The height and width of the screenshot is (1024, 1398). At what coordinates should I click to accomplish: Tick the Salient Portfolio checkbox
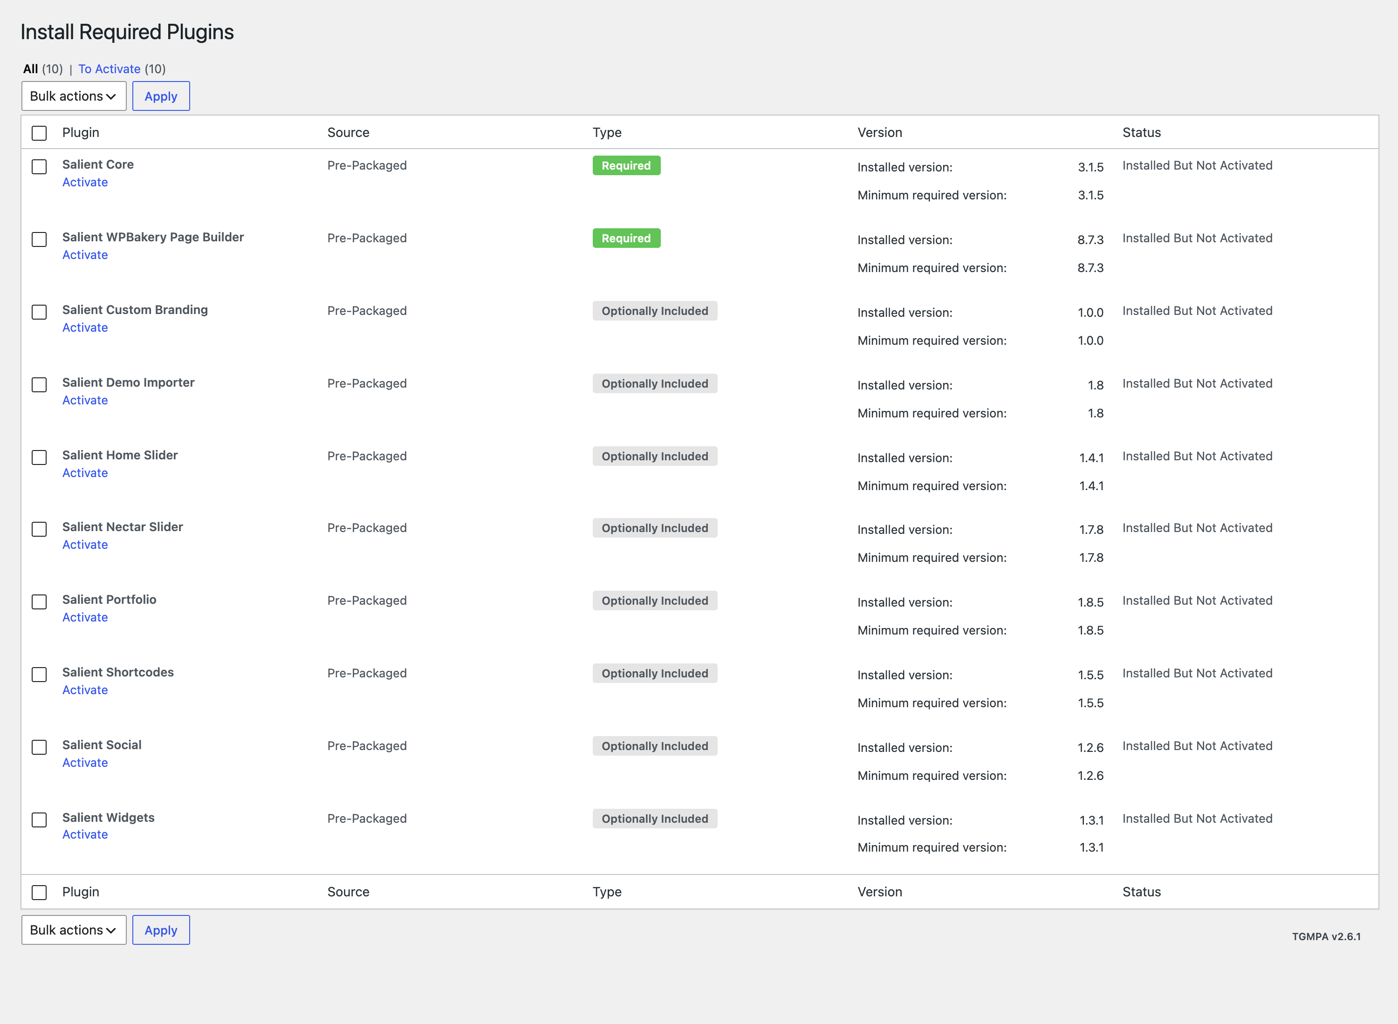point(39,602)
